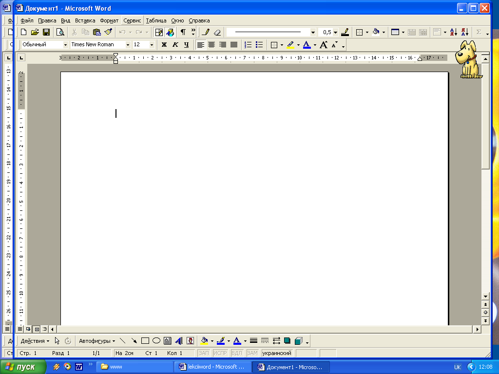The image size is (499, 374).
Task: Toggle the Tables and Borders toolbar
Action: click(x=159, y=32)
